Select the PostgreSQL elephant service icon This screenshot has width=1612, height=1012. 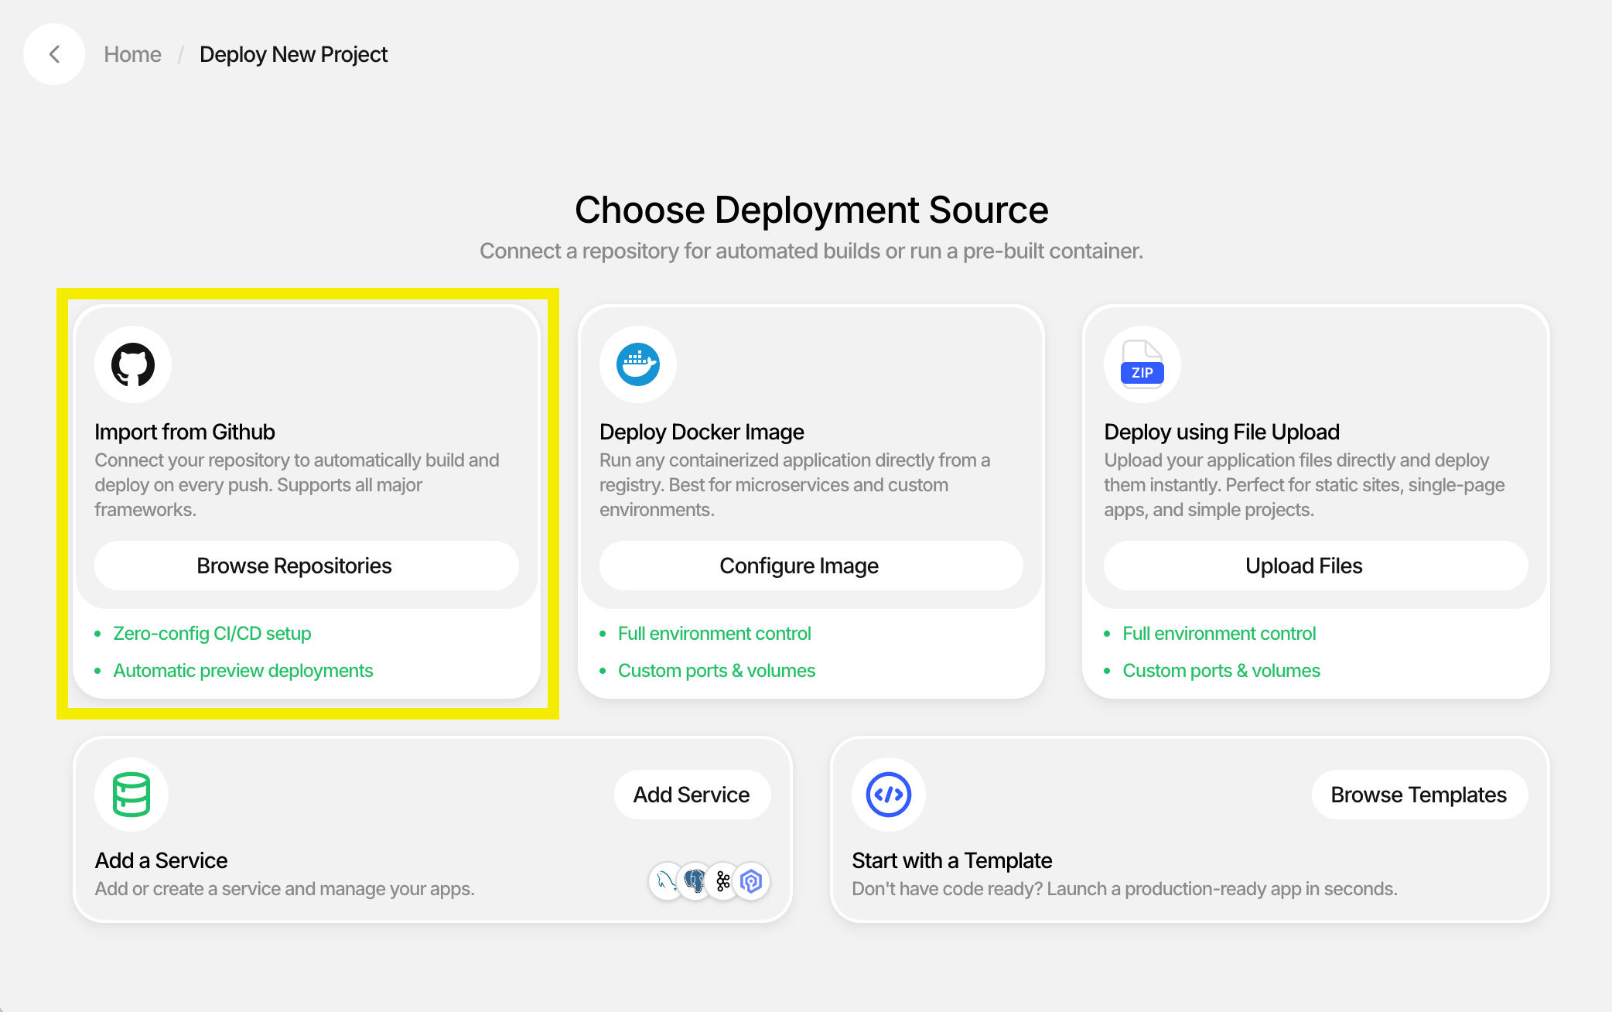click(x=695, y=881)
